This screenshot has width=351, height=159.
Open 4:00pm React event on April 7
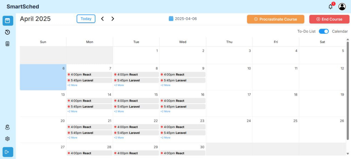[x=90, y=74]
